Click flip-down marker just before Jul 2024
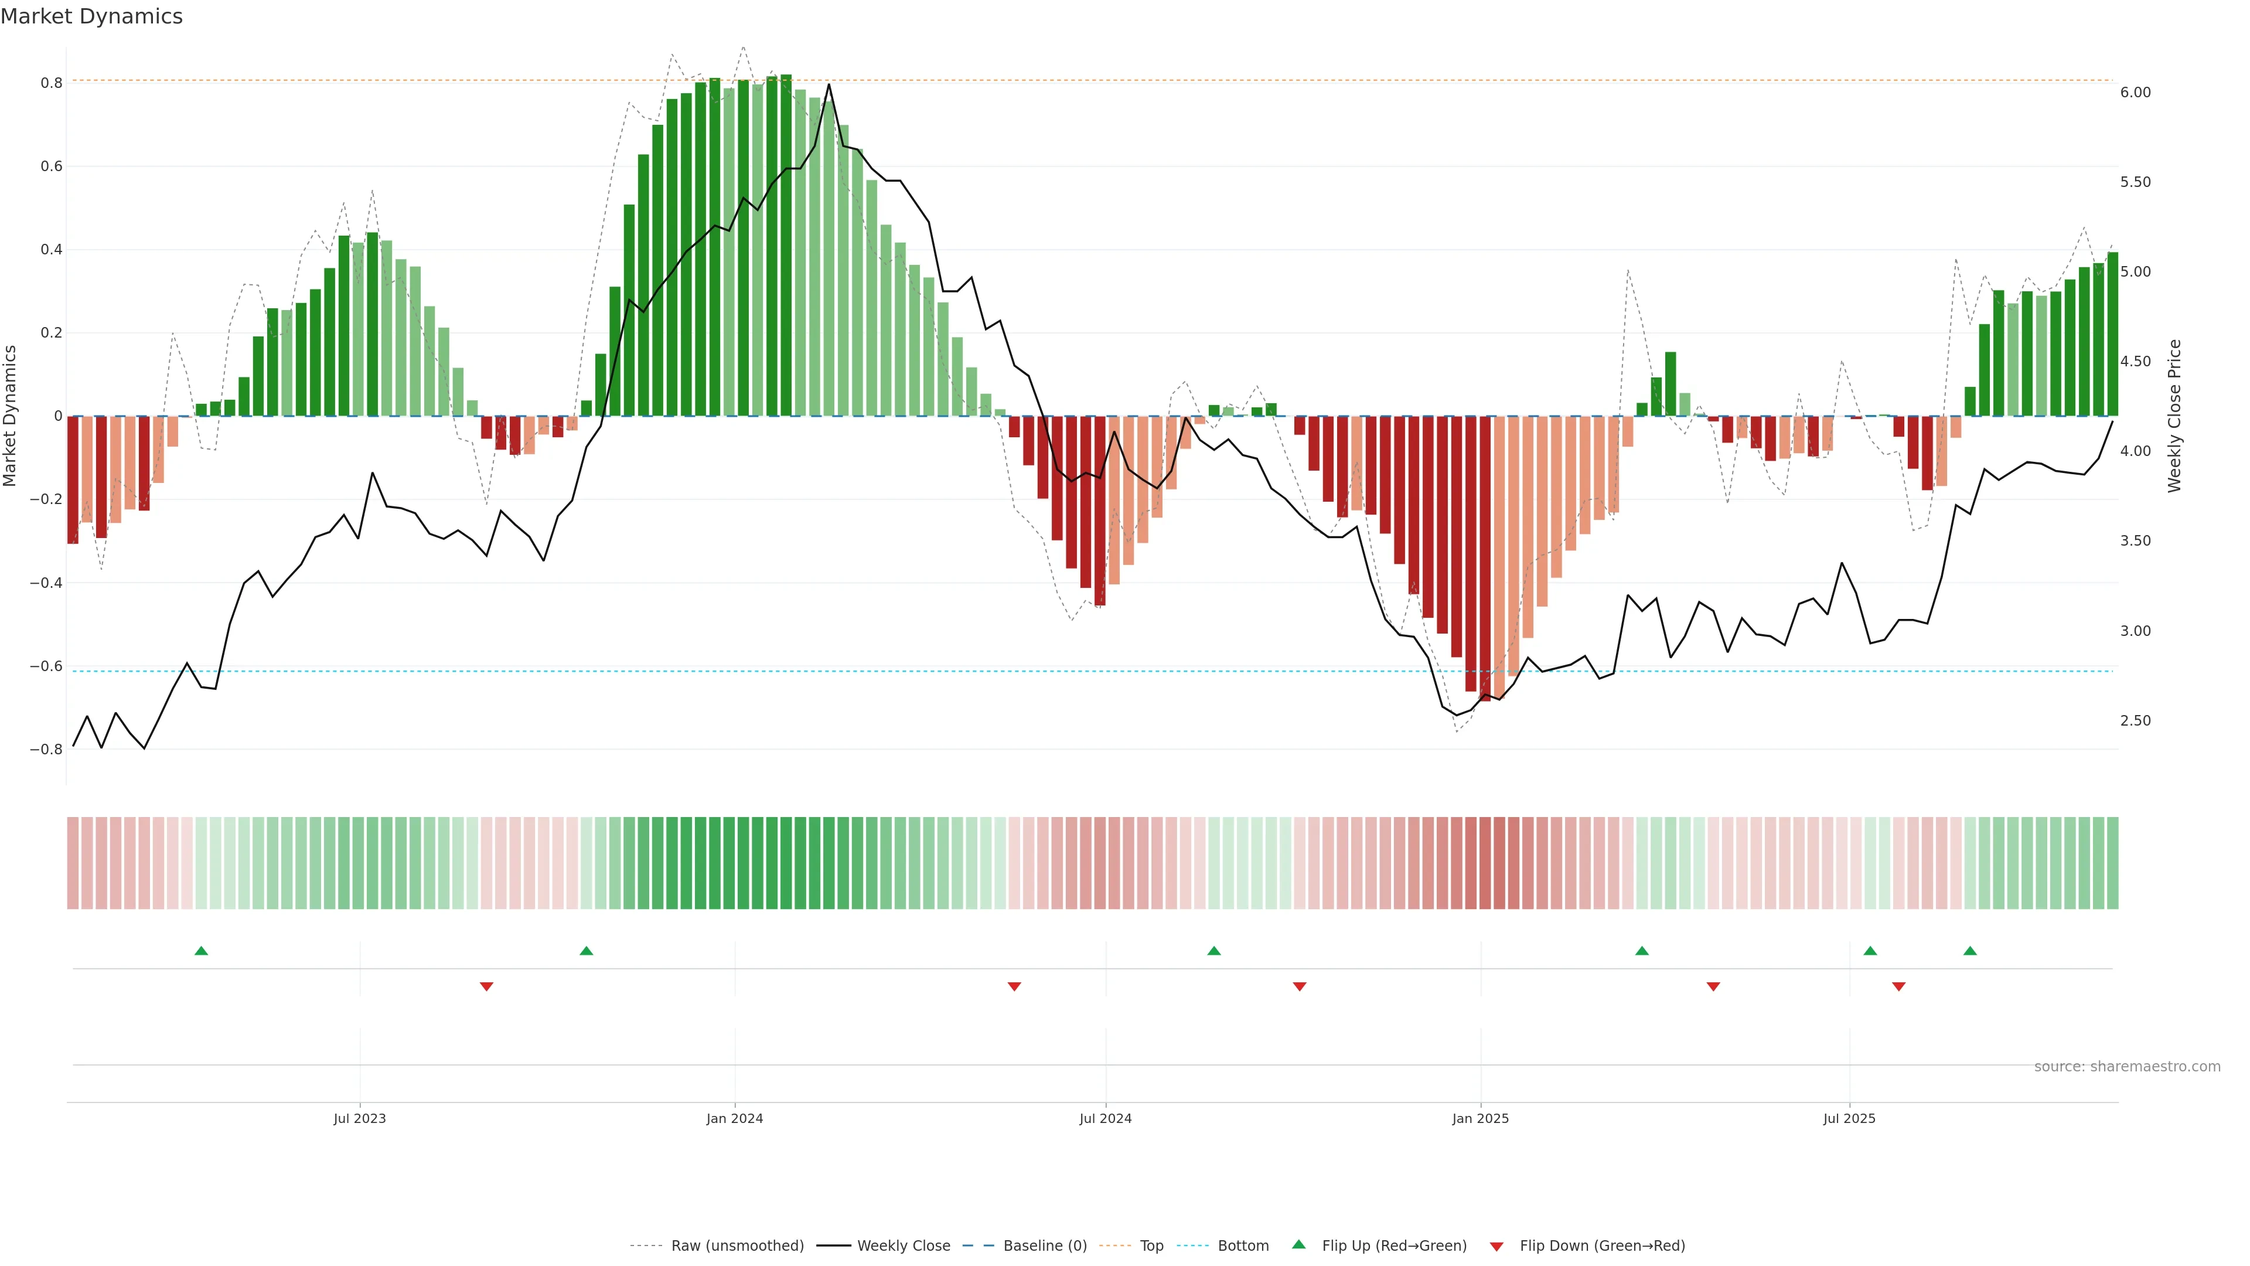This screenshot has width=2250, height=1266. pos(1014,986)
